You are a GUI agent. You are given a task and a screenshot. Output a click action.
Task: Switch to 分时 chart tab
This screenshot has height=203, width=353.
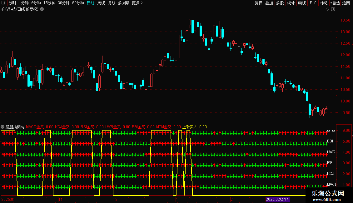pos(12,3)
